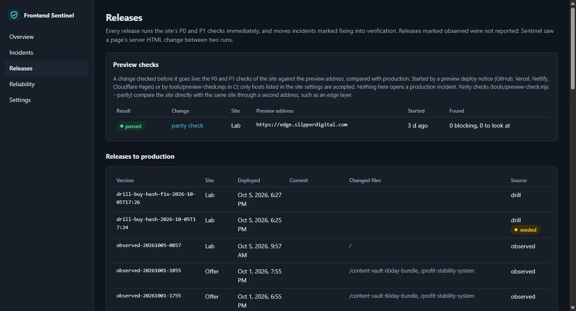Image resolution: width=576 pixels, height=311 pixels.
Task: Click deployed time Oct 5, 2026, 9:57 AM
Action: pos(259,251)
